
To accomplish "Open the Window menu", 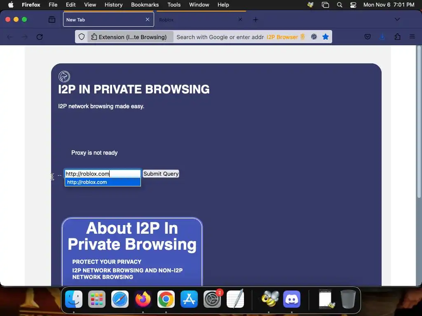I will (199, 5).
